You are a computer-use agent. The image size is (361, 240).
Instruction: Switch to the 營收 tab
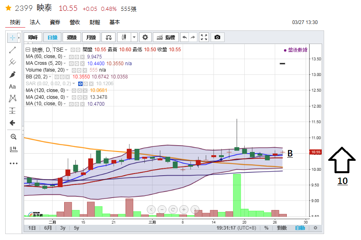[75, 22]
